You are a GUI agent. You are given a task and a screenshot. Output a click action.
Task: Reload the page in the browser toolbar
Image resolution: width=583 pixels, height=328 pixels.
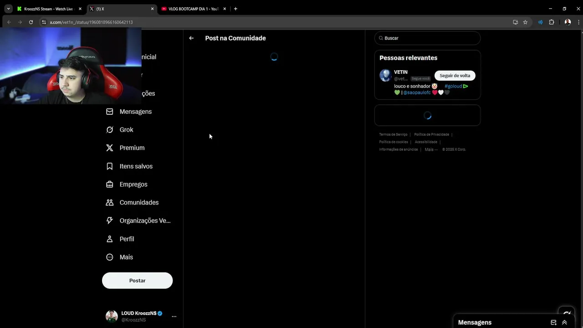pyautogui.click(x=31, y=22)
